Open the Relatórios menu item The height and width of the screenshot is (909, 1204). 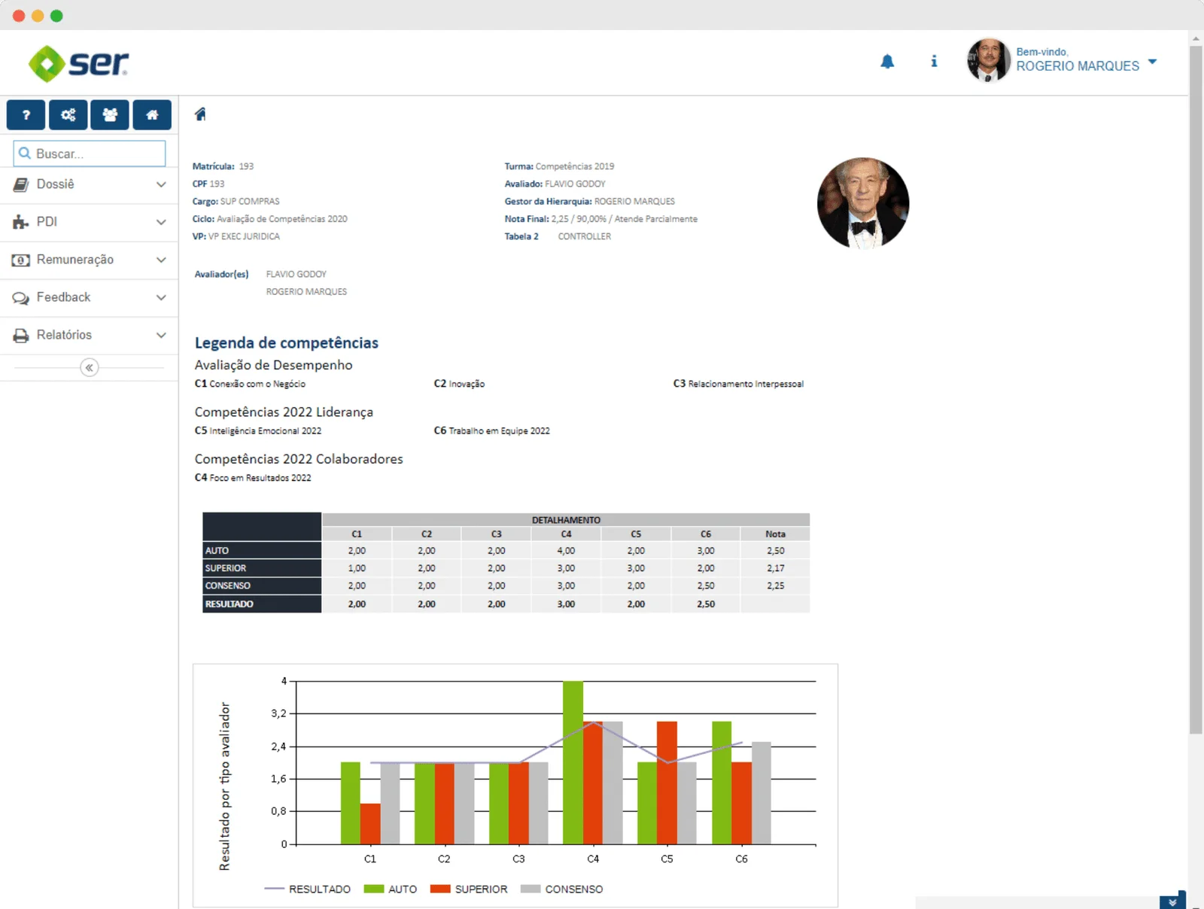(x=89, y=335)
